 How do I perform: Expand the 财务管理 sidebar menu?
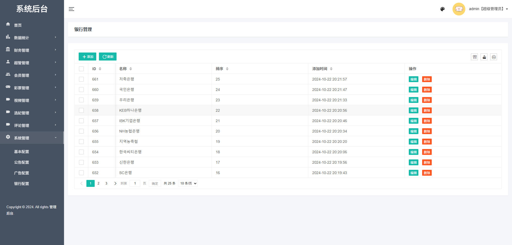click(x=22, y=50)
